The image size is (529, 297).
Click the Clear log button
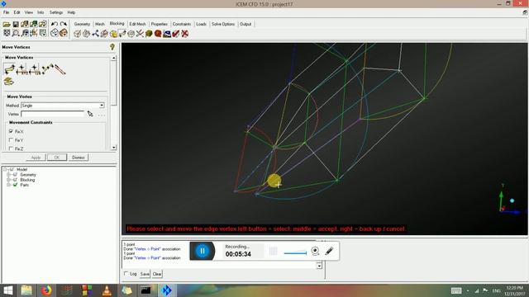coord(157,274)
